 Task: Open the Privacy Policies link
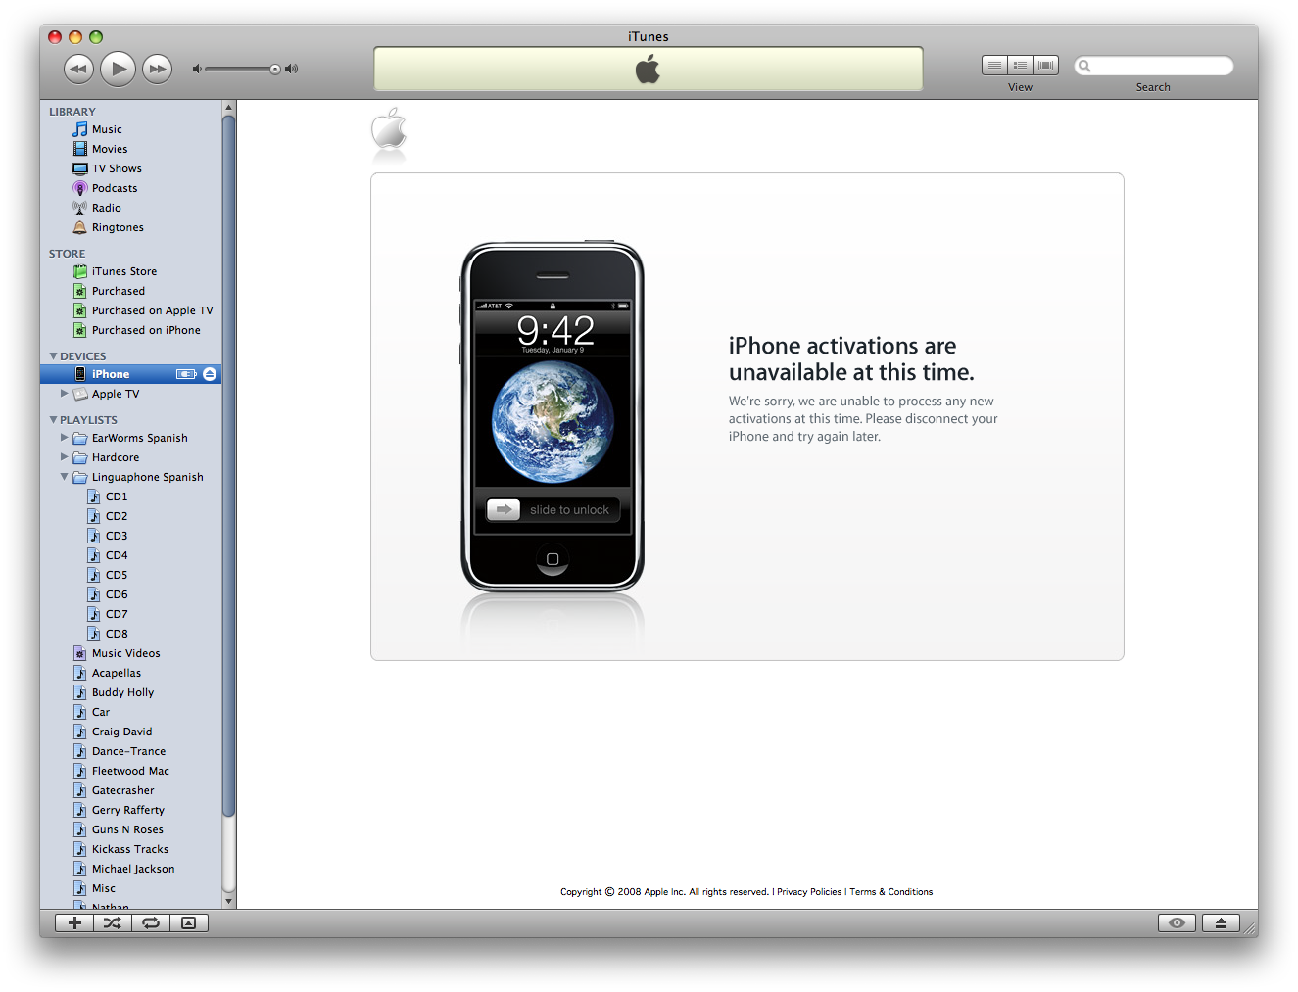click(809, 892)
